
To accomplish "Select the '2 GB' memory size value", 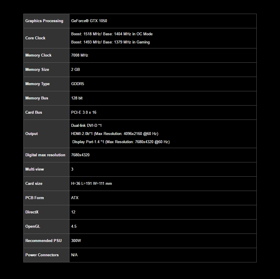I will coord(75,70).
